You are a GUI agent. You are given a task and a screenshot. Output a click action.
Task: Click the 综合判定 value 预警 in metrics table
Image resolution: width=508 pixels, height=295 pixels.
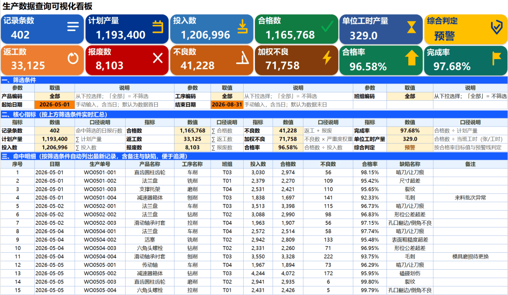coord(410,148)
